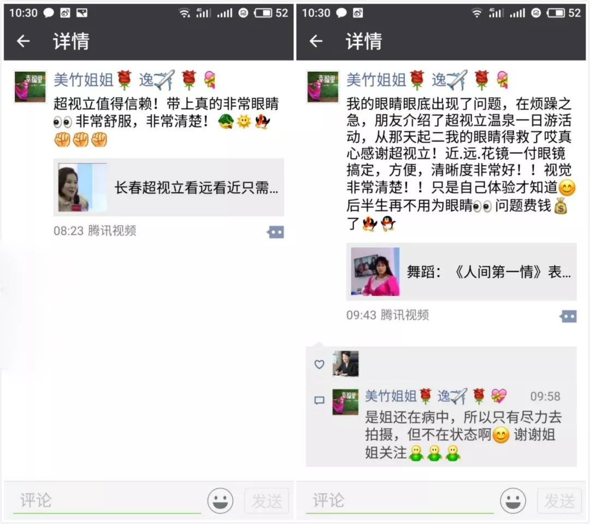Open emoji picker in left comment bar
Viewport: 590px width, 524px height.
220,500
